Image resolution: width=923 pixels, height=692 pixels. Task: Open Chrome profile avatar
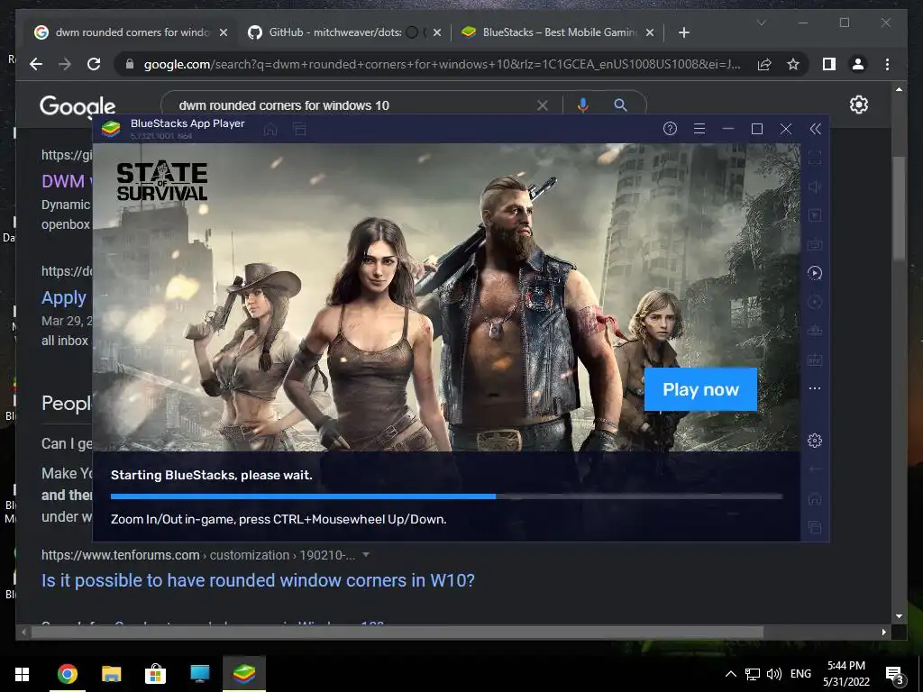[858, 64]
